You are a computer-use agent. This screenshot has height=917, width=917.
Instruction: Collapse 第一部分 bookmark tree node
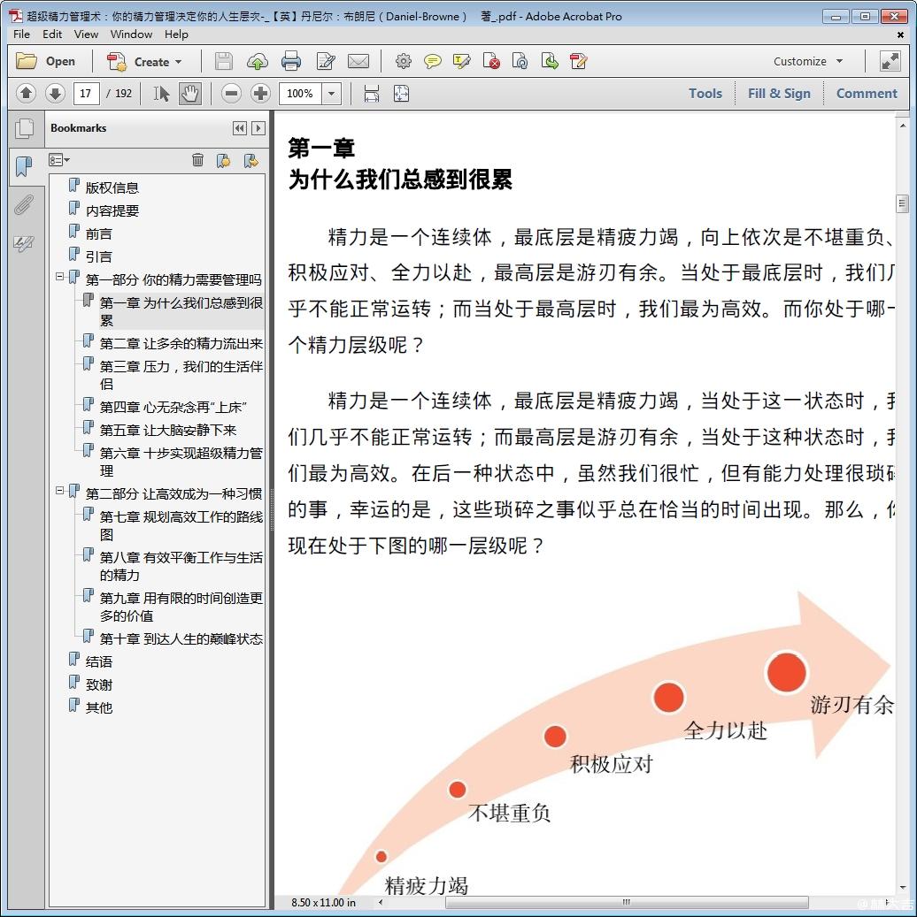[60, 277]
